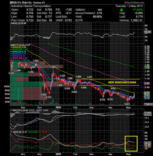153x156 pixels.
Task: Click the 0.860 price low label
Action: 74,92
